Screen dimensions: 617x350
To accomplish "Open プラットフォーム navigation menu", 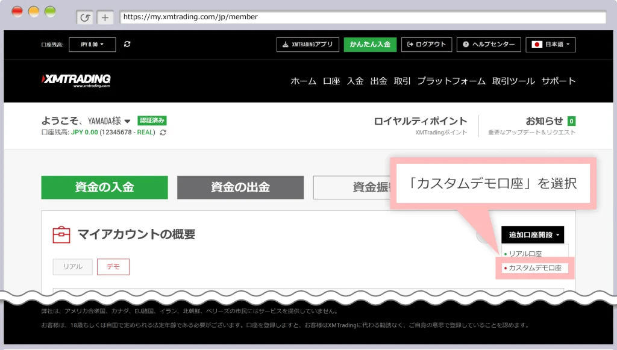I will (451, 81).
